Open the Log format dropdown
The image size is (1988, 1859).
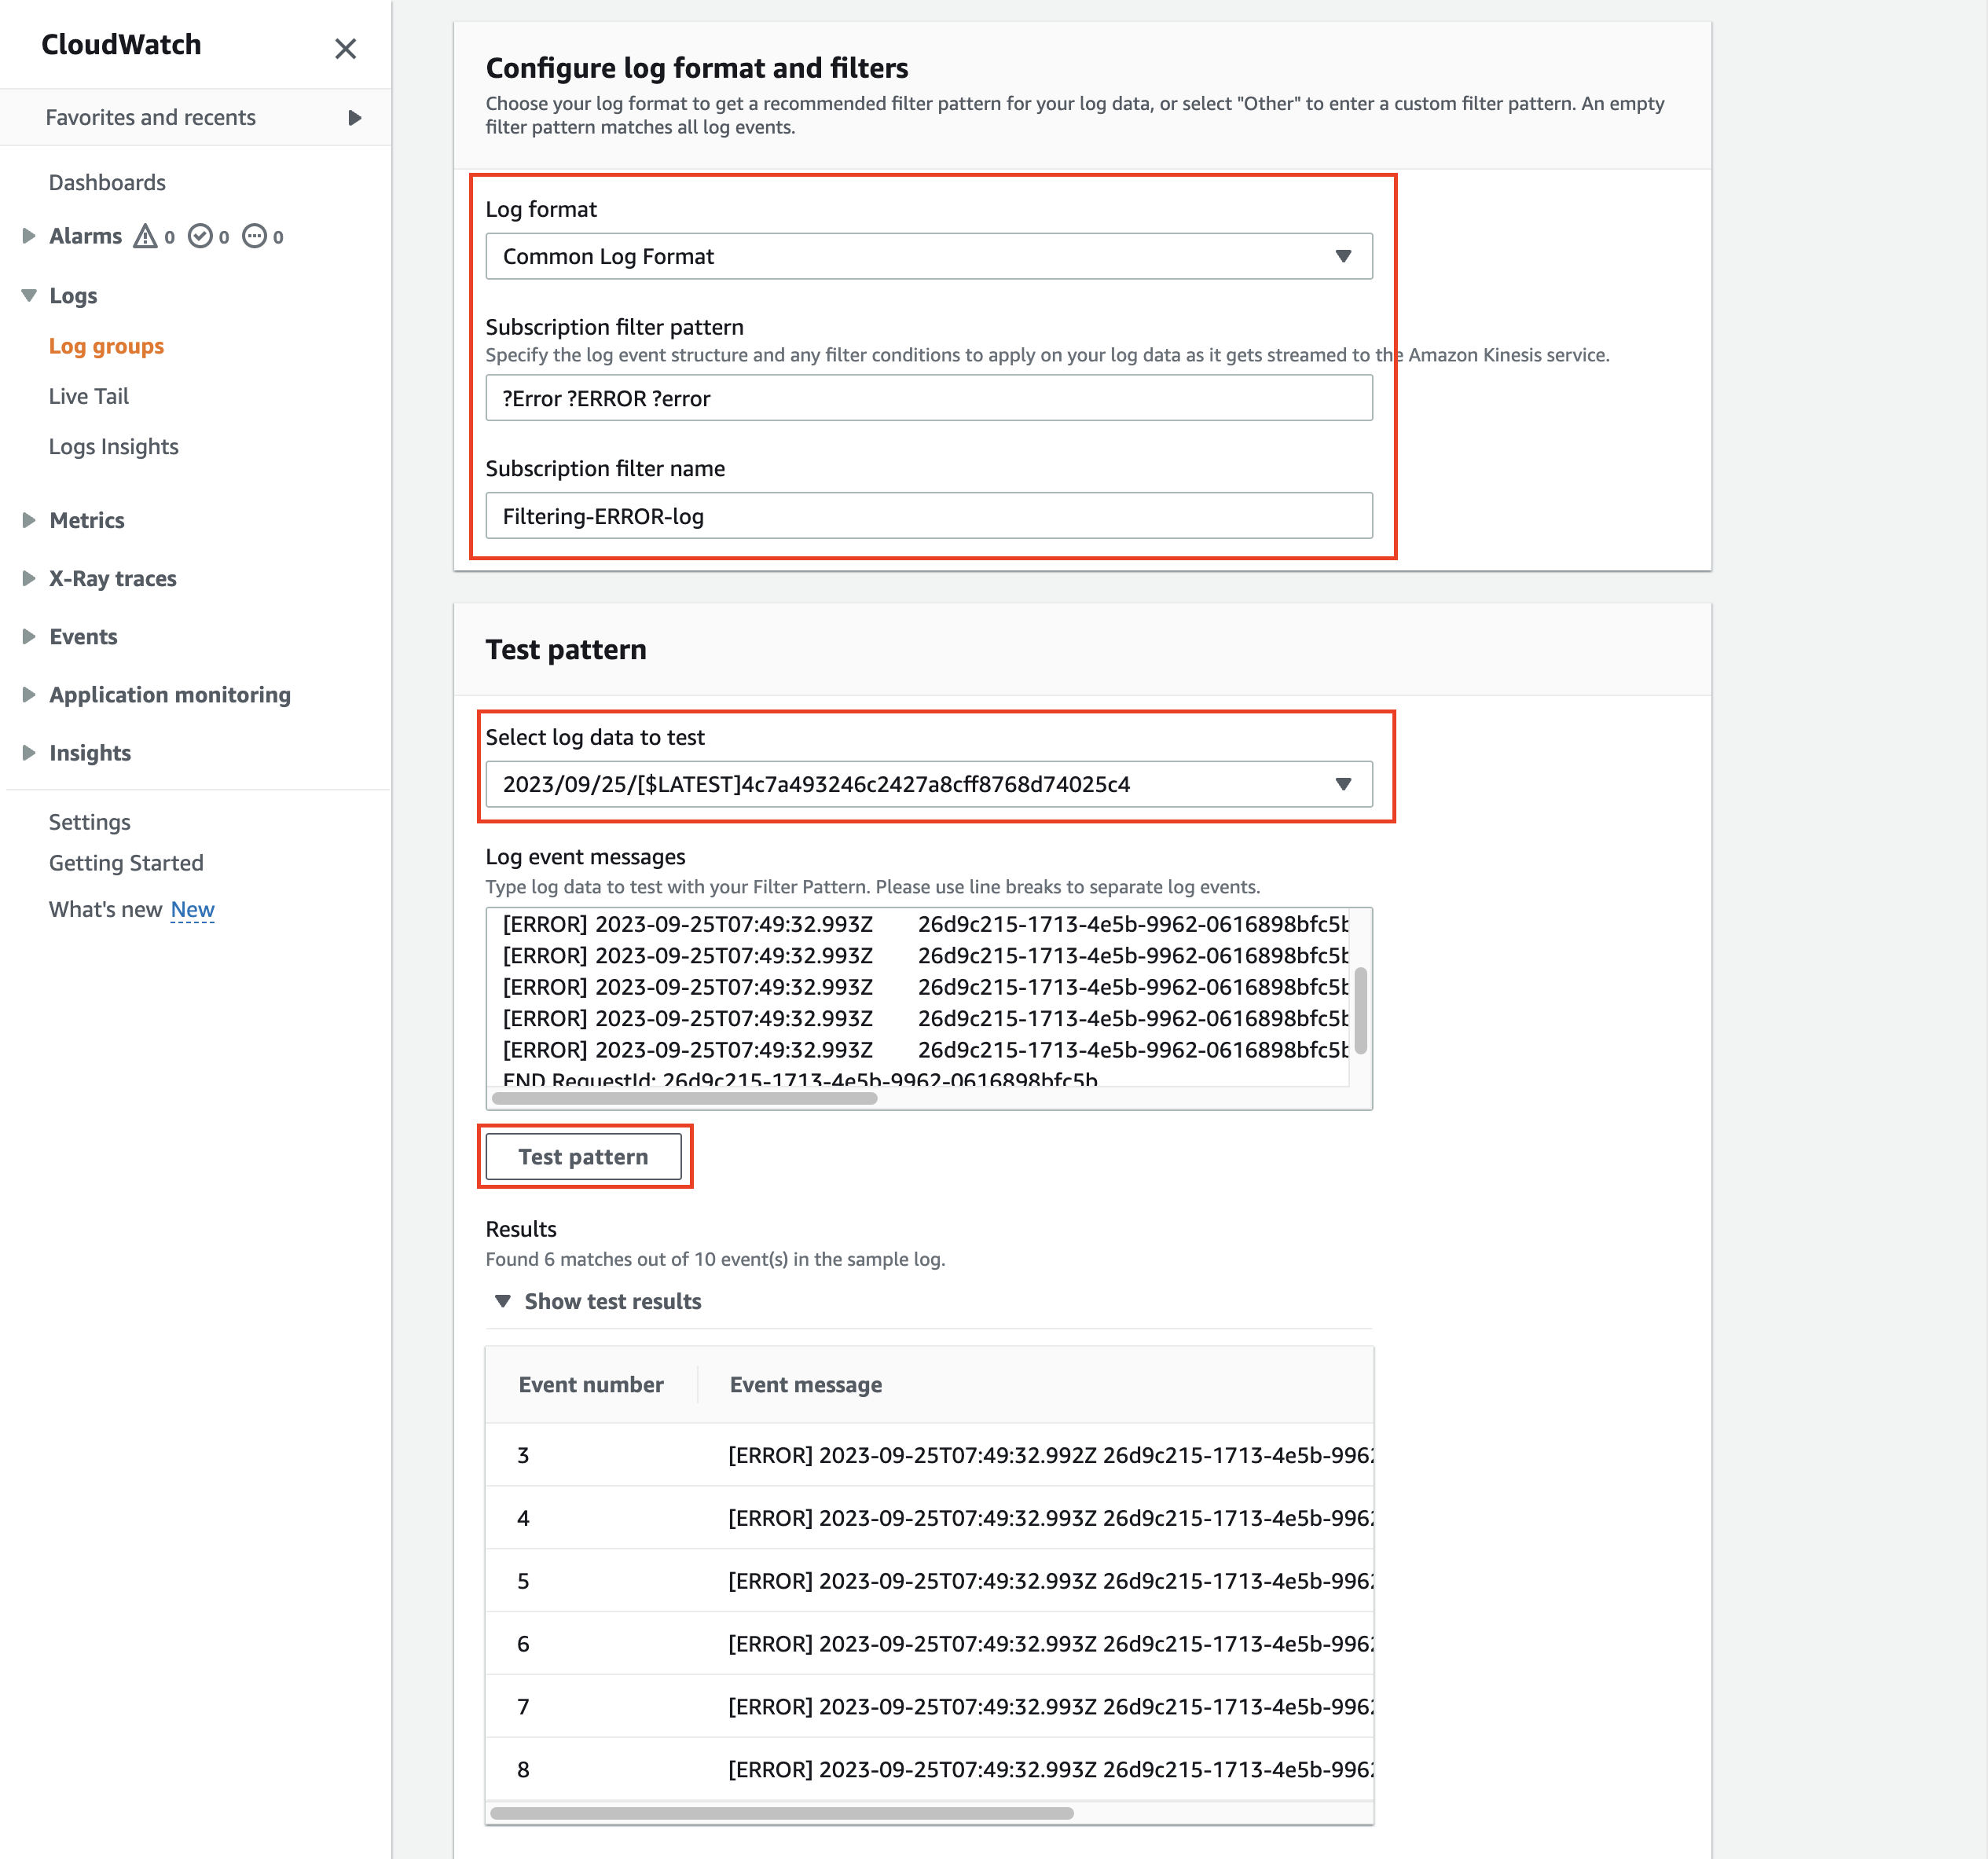[928, 257]
